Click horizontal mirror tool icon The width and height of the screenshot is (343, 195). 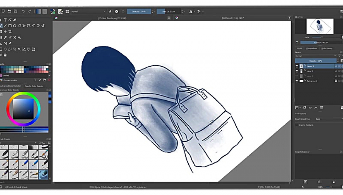[x=191, y=11]
